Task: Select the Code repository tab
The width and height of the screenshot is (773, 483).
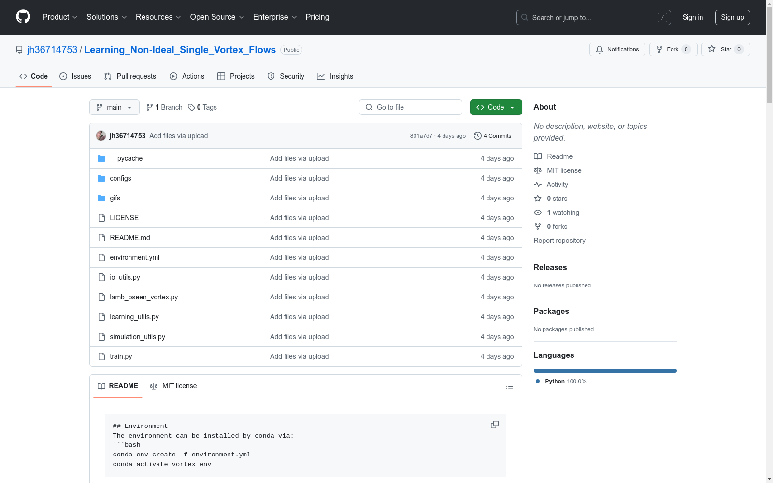Action: pos(34,76)
